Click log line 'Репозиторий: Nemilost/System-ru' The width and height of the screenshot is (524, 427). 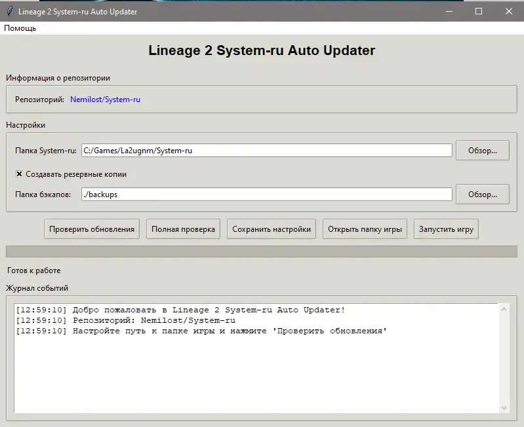[x=126, y=320]
